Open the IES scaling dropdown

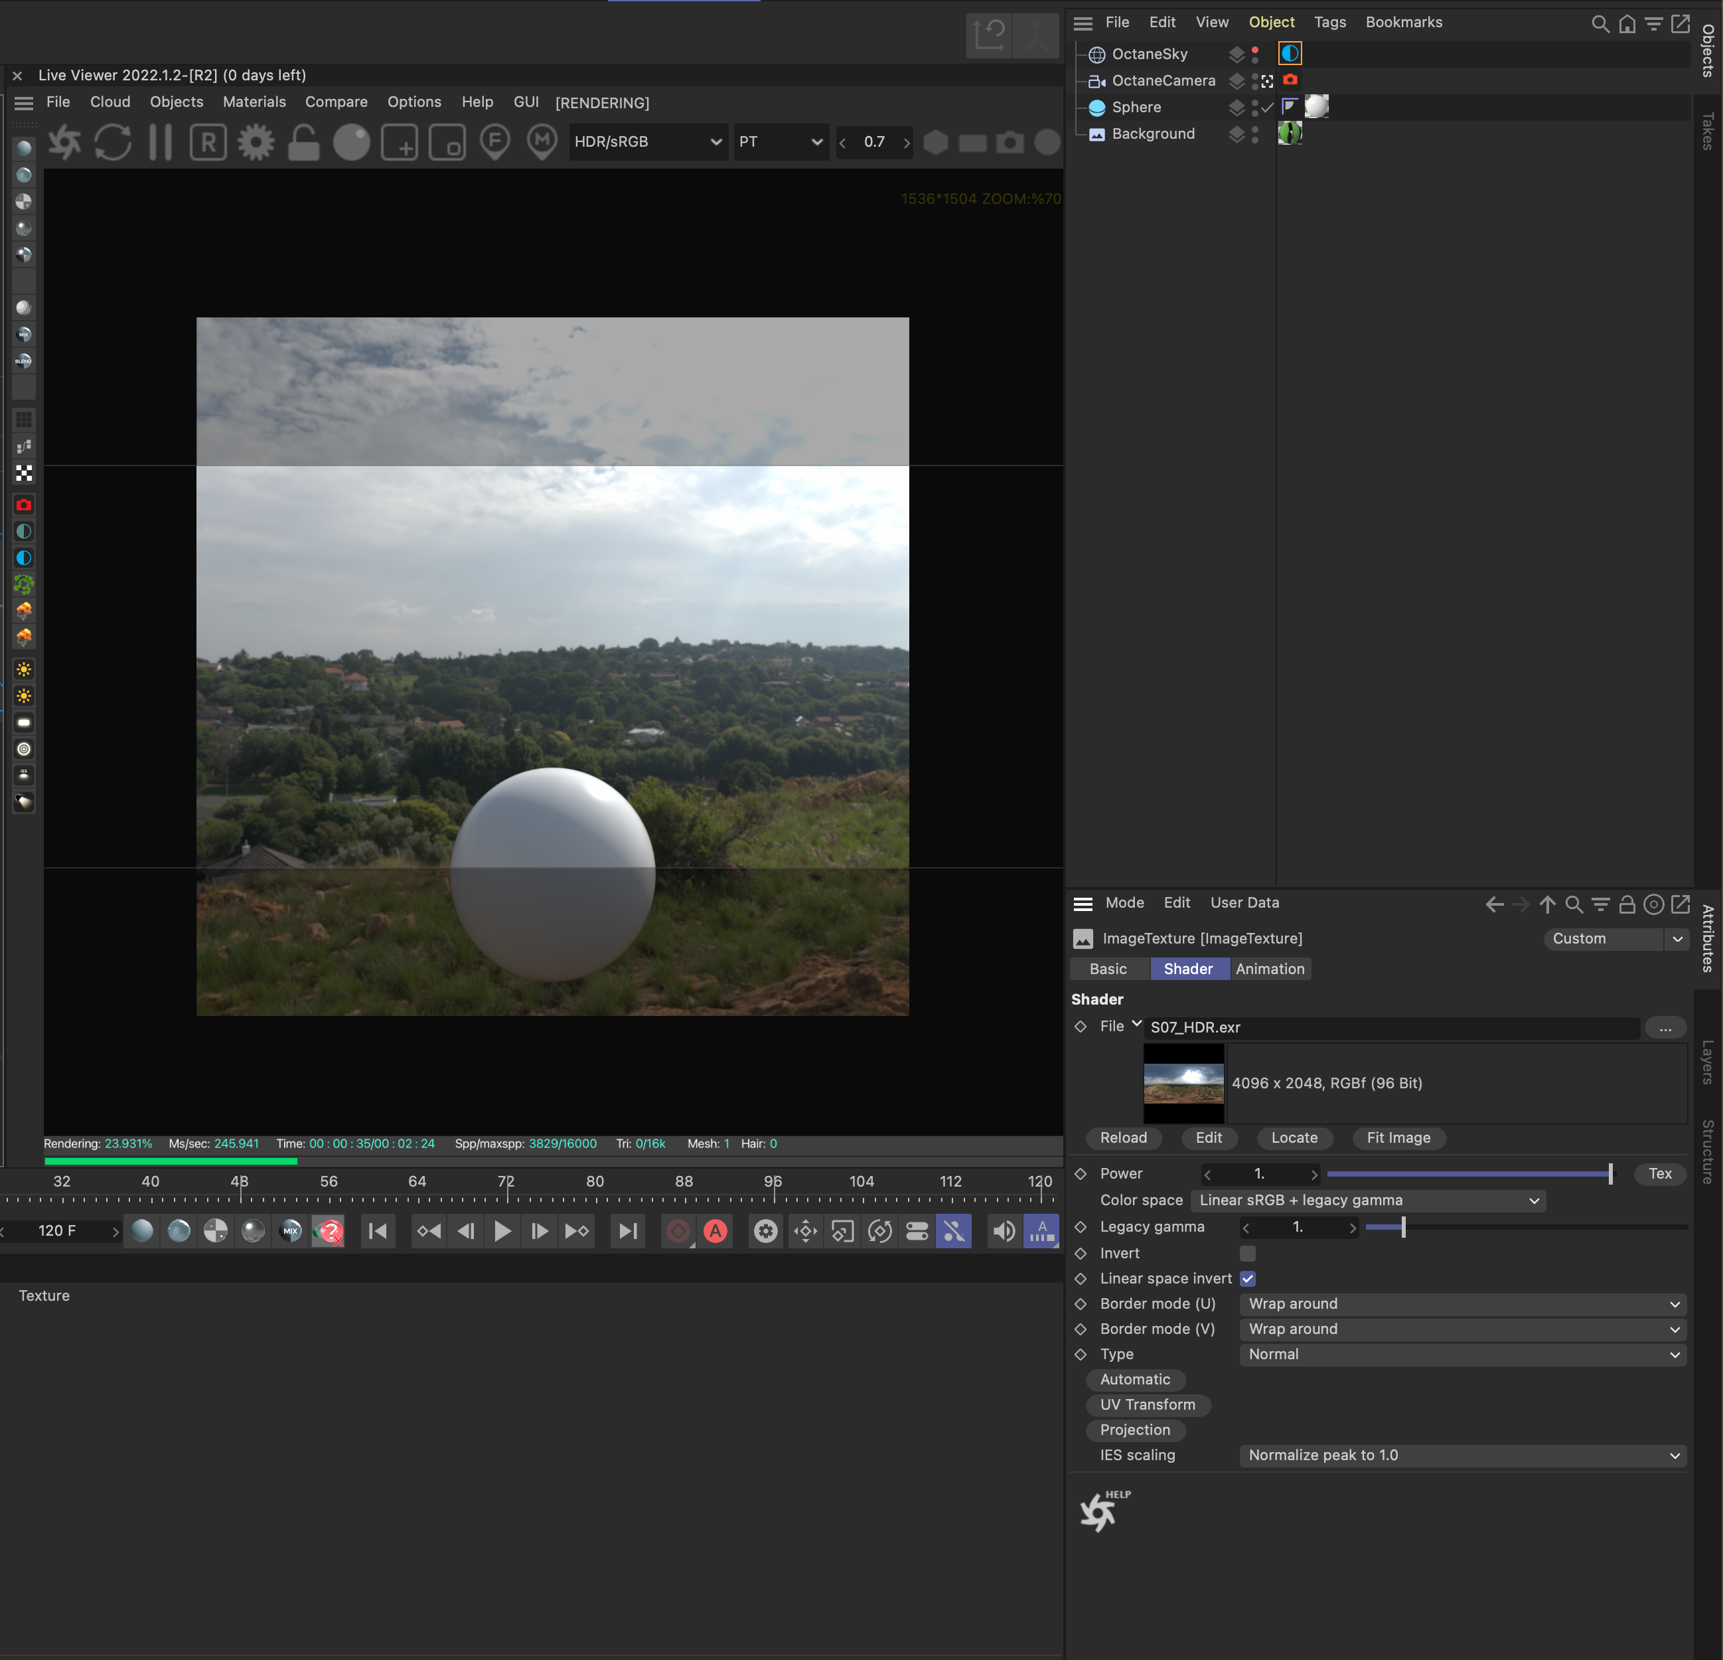[x=1463, y=1456]
